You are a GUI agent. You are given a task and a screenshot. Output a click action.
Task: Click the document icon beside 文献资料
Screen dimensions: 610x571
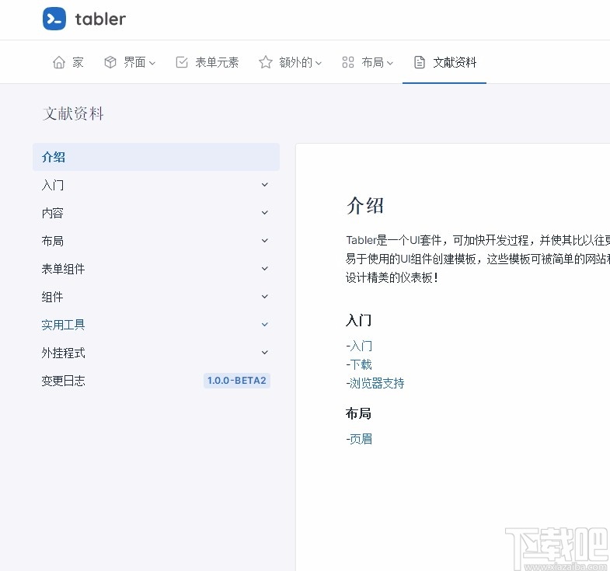(x=420, y=62)
